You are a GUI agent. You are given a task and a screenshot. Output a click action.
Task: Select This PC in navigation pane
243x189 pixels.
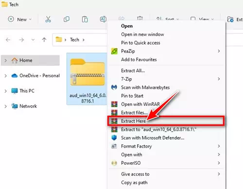[23, 91]
